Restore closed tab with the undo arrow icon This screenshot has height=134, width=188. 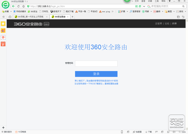[x=183, y=17]
